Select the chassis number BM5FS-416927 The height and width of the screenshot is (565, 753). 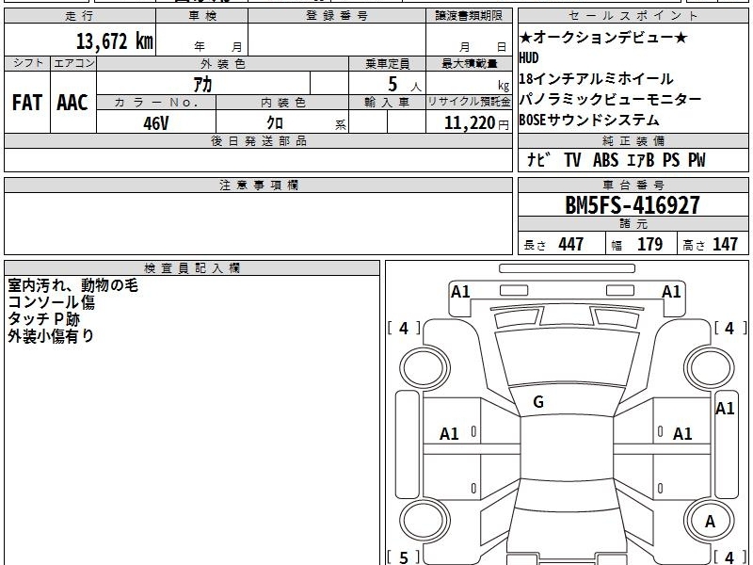(x=633, y=205)
